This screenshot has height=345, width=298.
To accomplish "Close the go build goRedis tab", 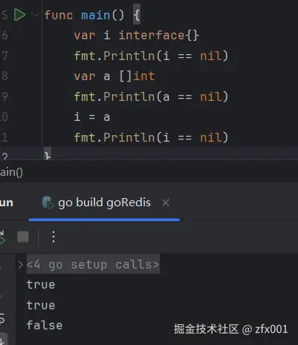I will click(x=166, y=203).
